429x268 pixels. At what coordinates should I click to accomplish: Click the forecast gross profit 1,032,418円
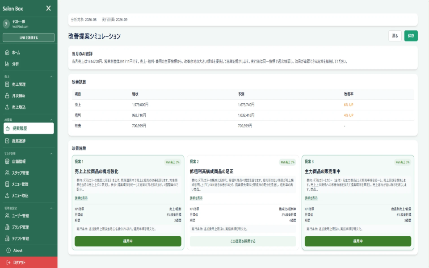point(246,115)
